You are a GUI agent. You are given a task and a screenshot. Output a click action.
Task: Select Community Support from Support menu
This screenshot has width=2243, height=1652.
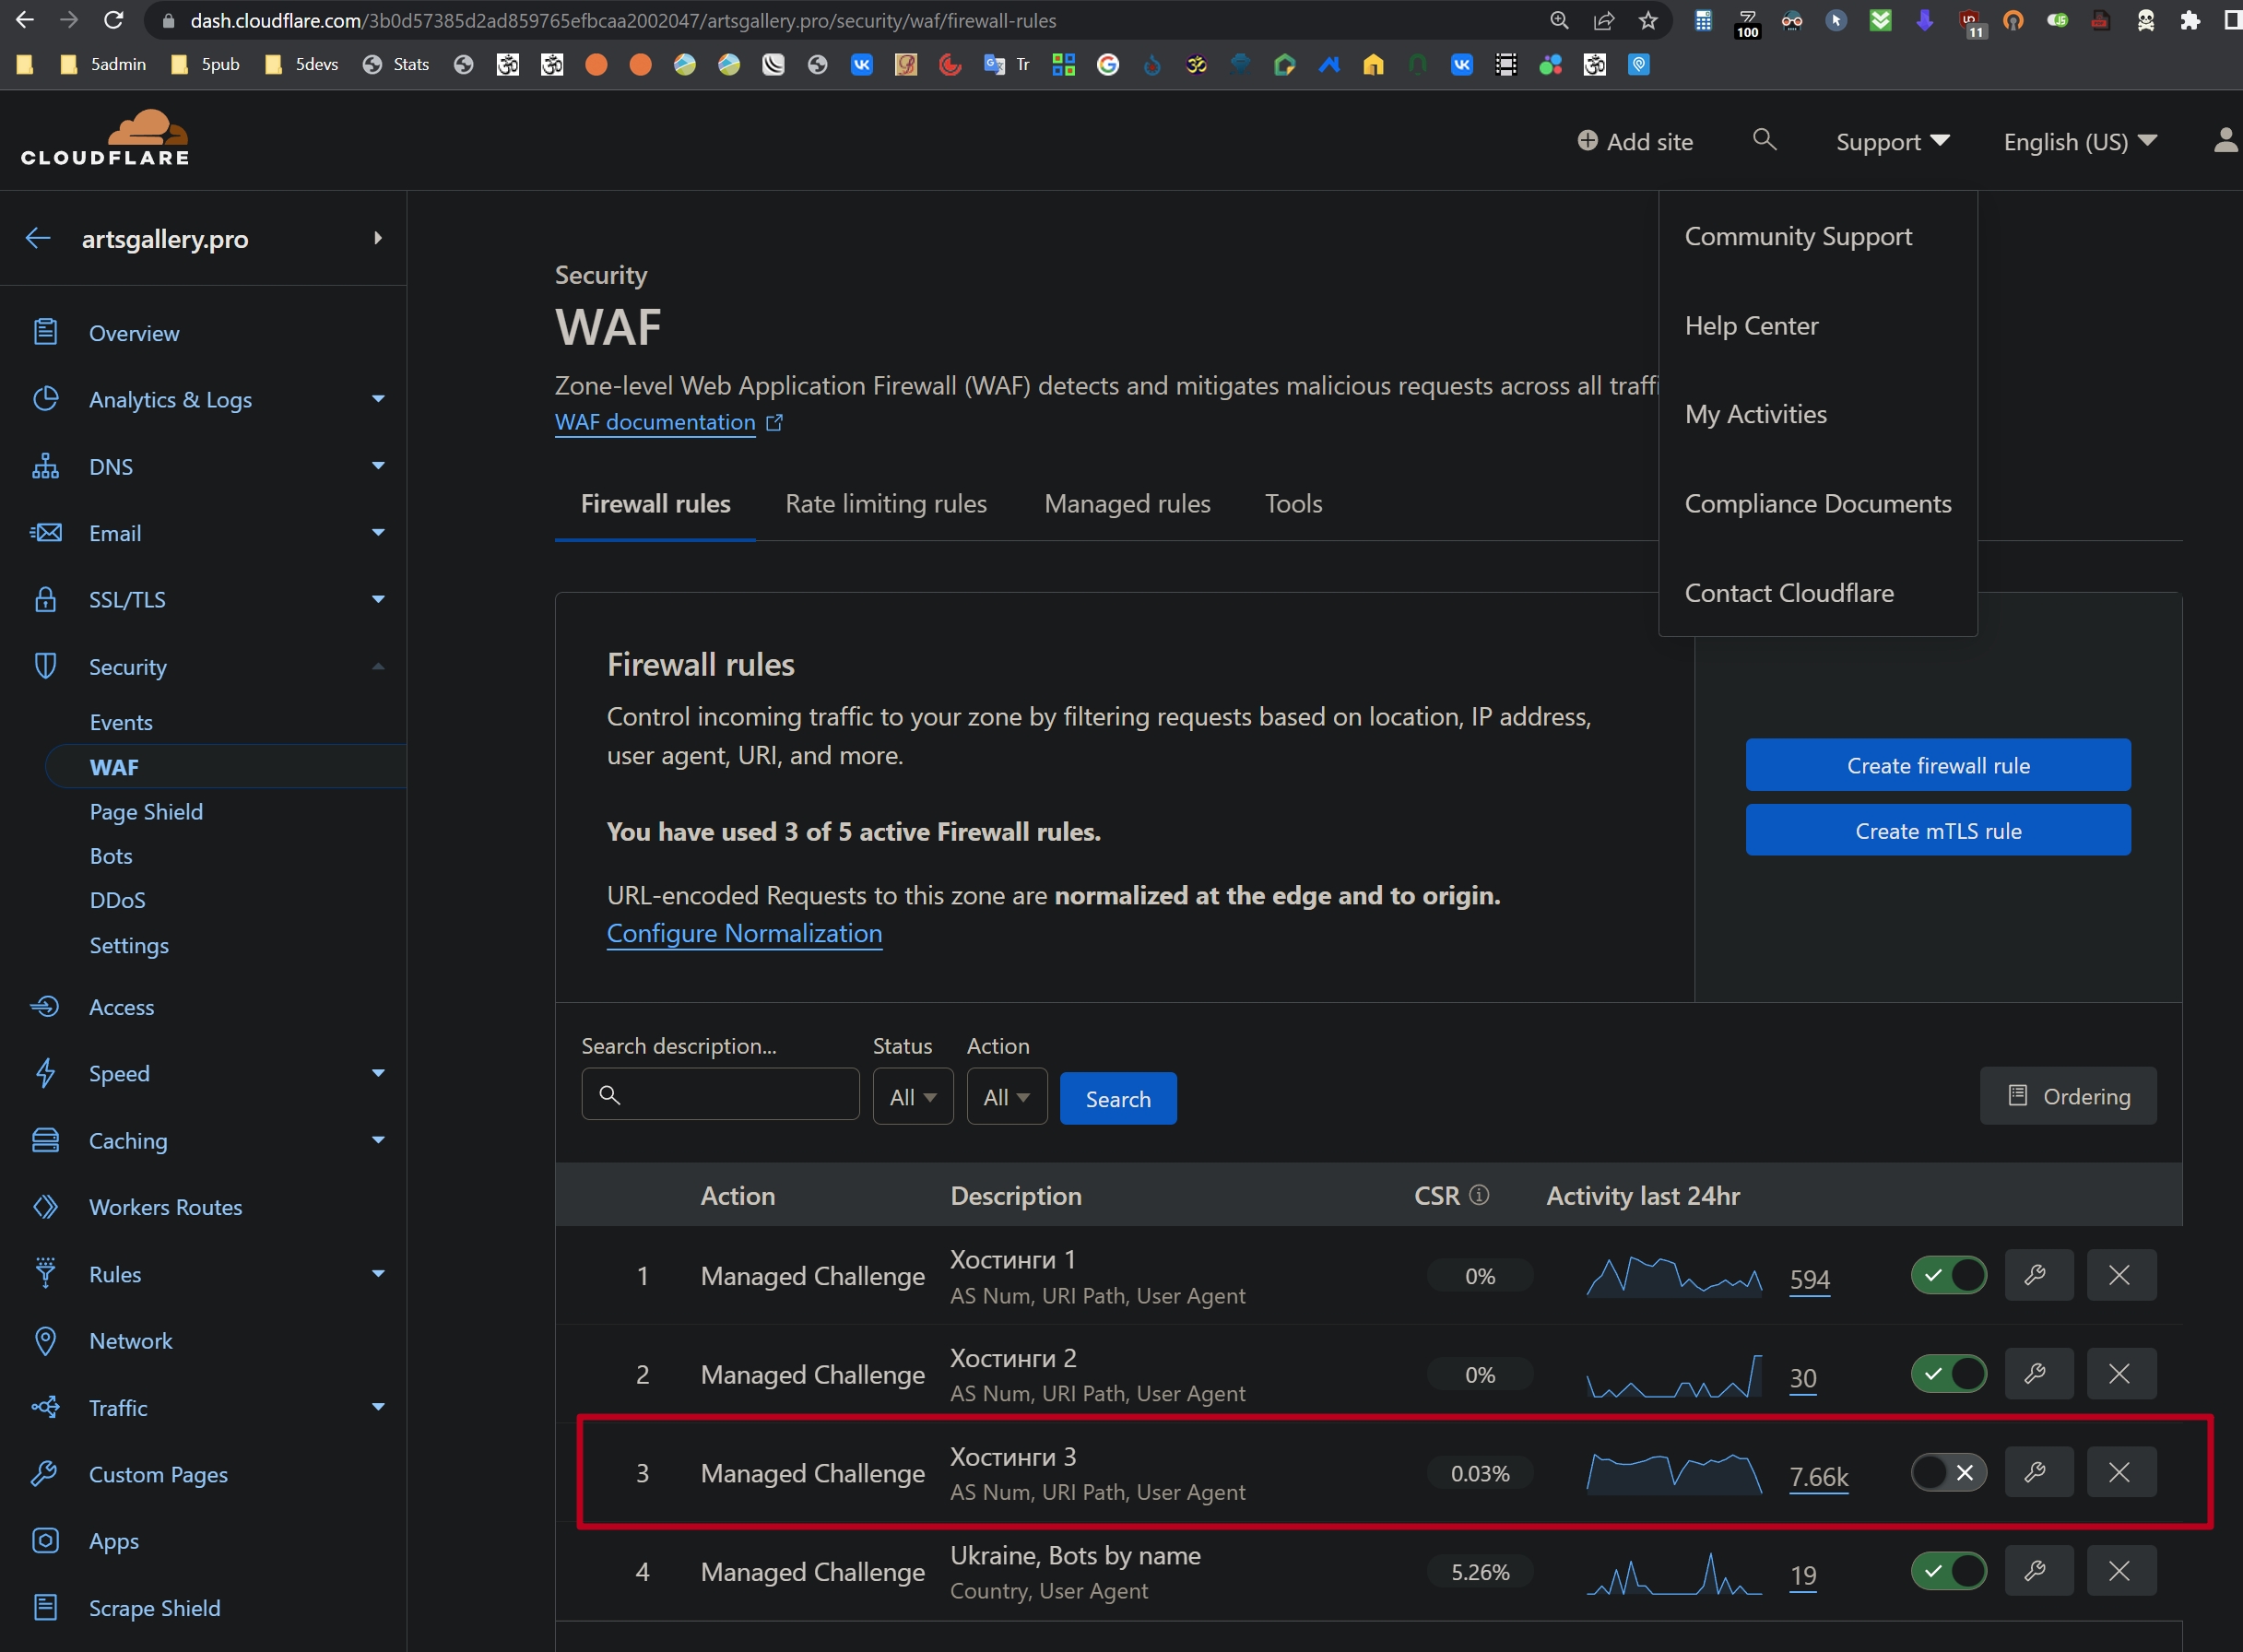pyautogui.click(x=1798, y=236)
